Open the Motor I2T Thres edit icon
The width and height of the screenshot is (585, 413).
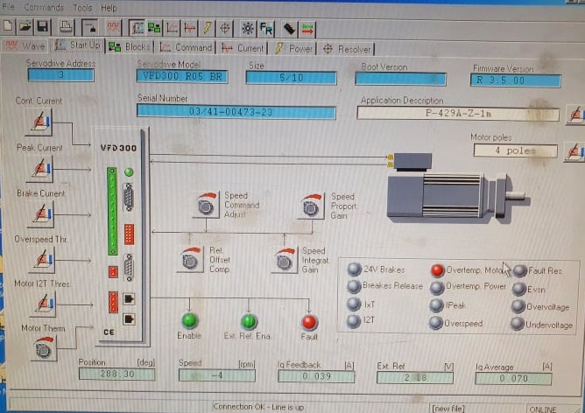[x=42, y=304]
